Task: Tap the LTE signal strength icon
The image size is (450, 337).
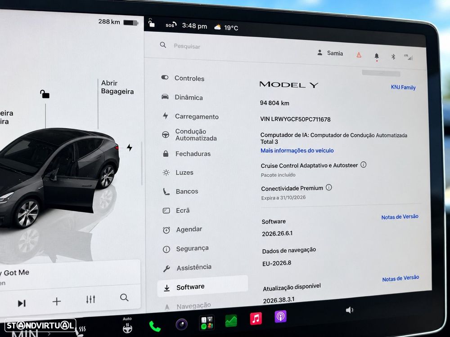Action: click(409, 58)
